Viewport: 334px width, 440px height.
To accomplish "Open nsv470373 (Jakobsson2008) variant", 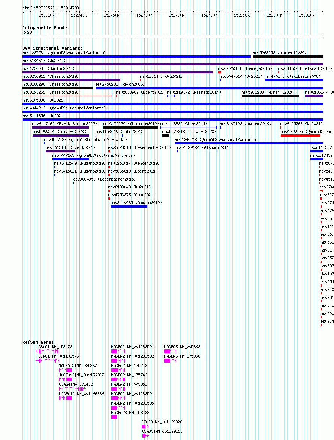I will (292, 76).
